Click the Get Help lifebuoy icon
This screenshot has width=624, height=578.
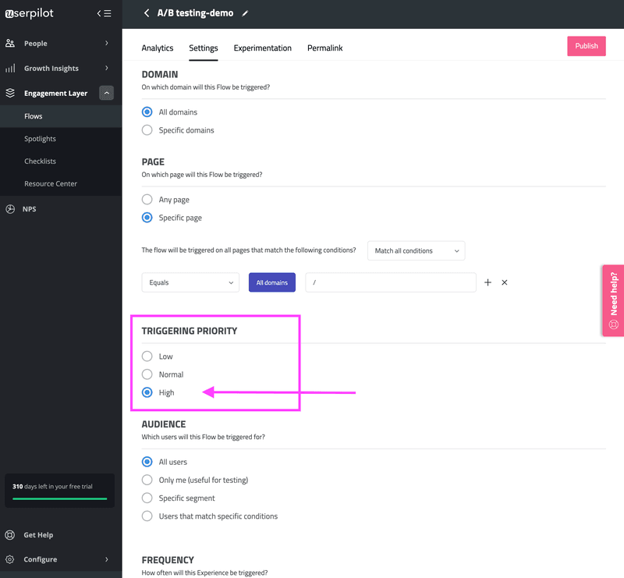(x=9, y=534)
